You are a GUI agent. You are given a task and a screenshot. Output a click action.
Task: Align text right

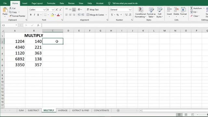point(74,15)
